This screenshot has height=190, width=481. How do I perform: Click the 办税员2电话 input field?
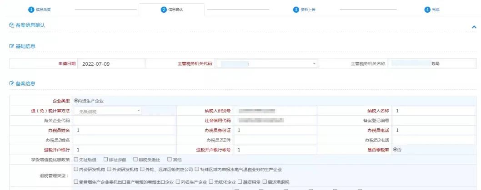[434, 140]
